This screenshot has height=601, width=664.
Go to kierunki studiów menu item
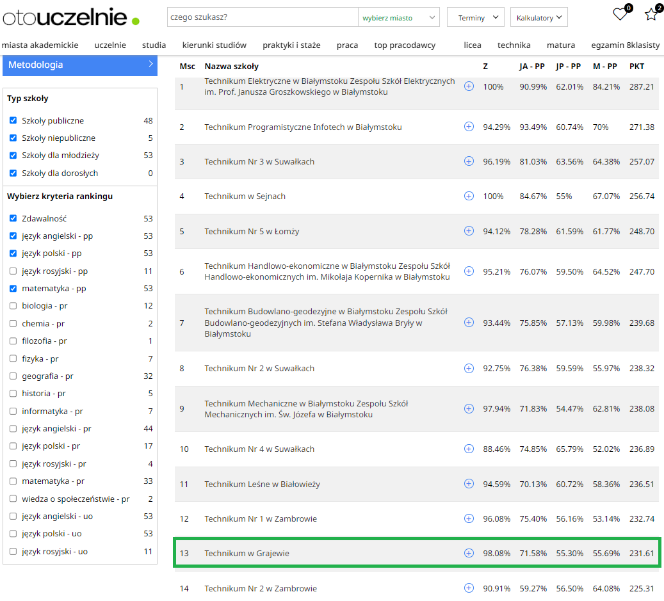pyautogui.click(x=214, y=45)
